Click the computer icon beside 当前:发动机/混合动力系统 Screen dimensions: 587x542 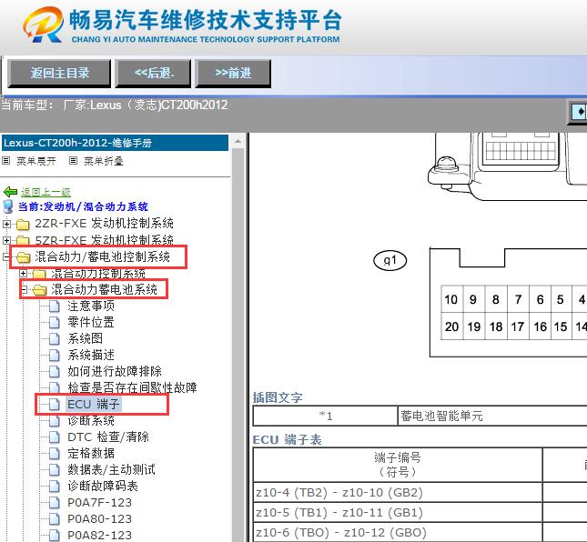(8, 206)
